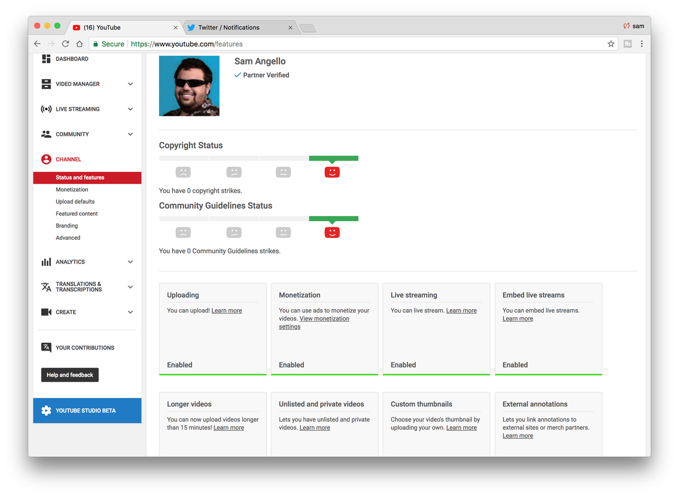Open Upload defaults settings
This screenshot has width=679, height=497.
(75, 201)
